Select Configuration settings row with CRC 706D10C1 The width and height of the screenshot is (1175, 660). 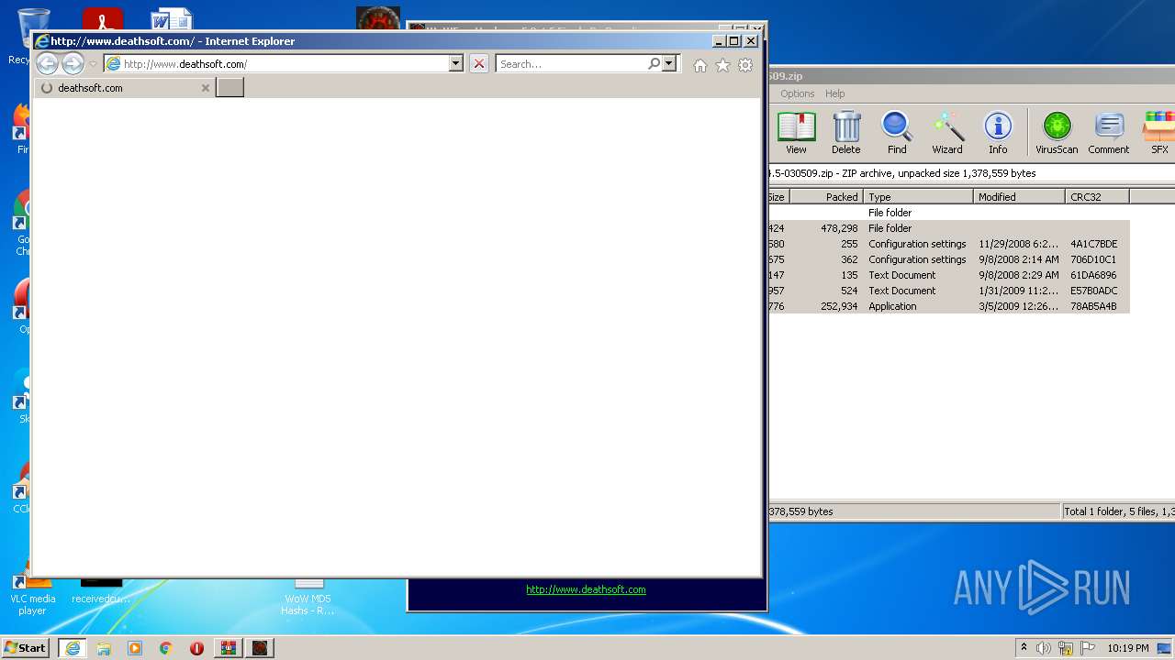(x=948, y=259)
